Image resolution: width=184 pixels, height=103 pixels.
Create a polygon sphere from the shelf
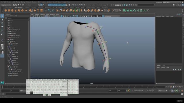click(5, 11)
